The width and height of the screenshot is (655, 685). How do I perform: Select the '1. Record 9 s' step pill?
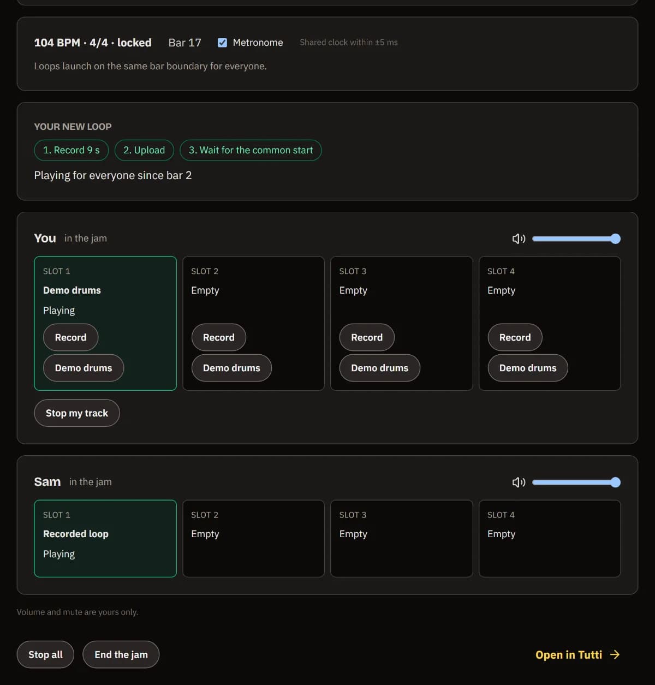point(72,150)
